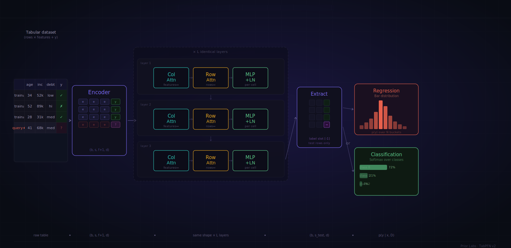Click the MLP +LN block in layer 3
Screen dimensions: 511x248
250,161
